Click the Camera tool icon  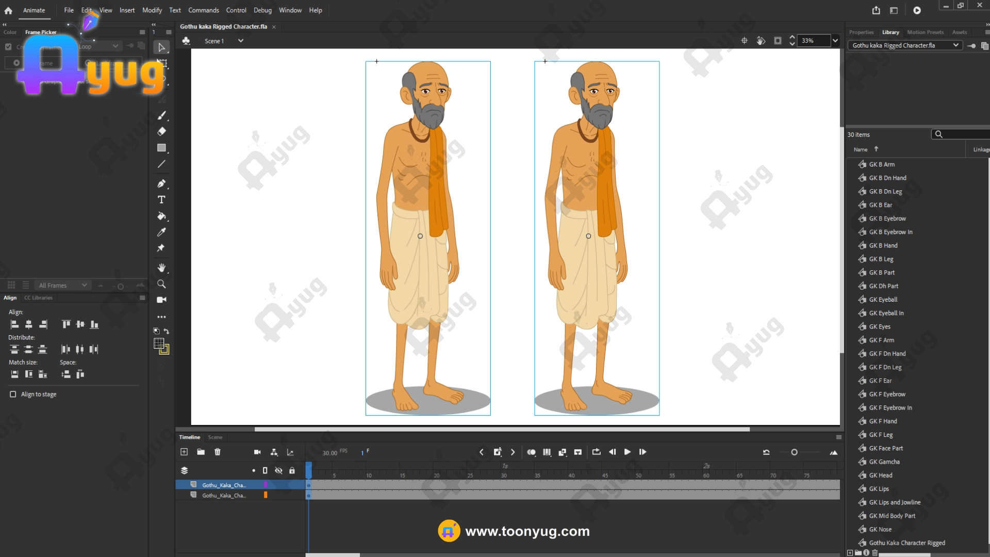pyautogui.click(x=161, y=300)
